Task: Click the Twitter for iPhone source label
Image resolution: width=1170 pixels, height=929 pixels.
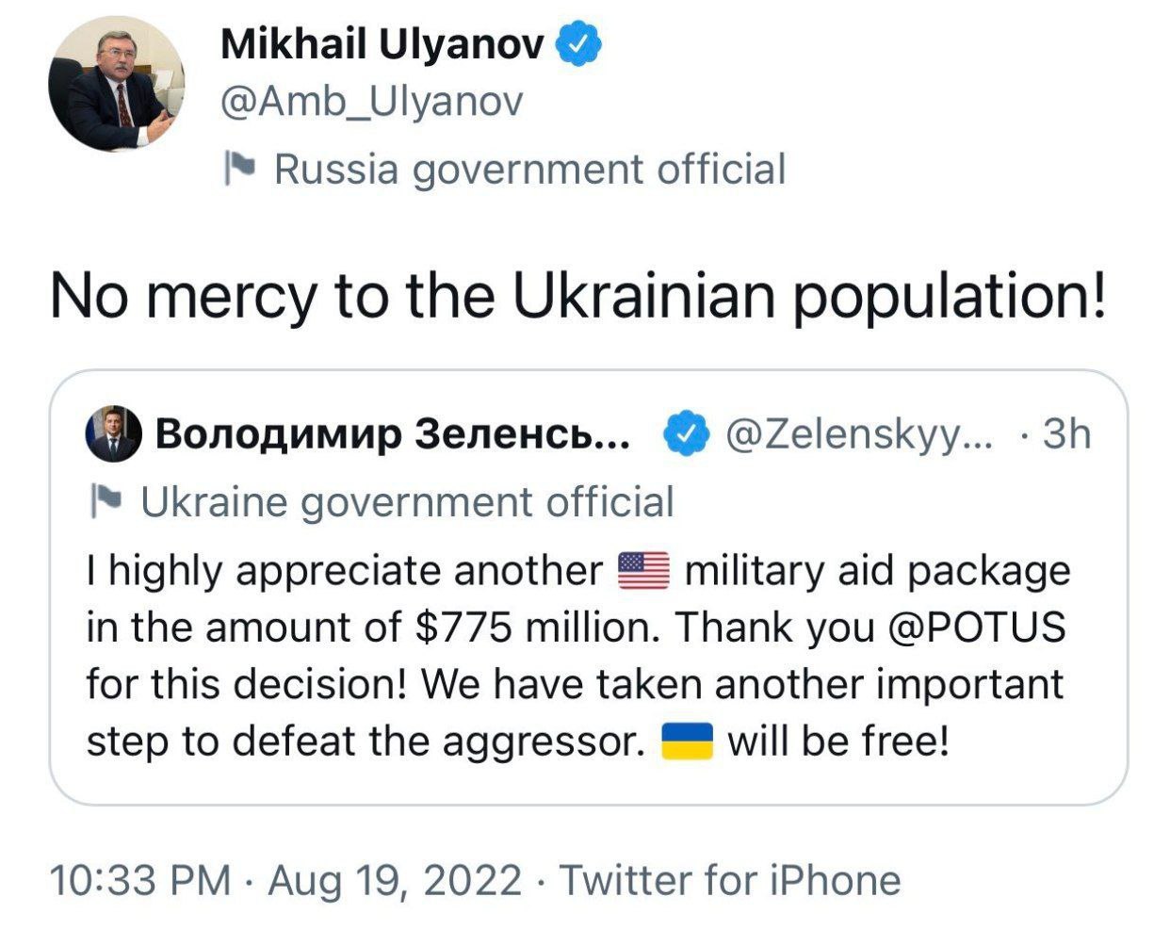Action: [x=730, y=881]
